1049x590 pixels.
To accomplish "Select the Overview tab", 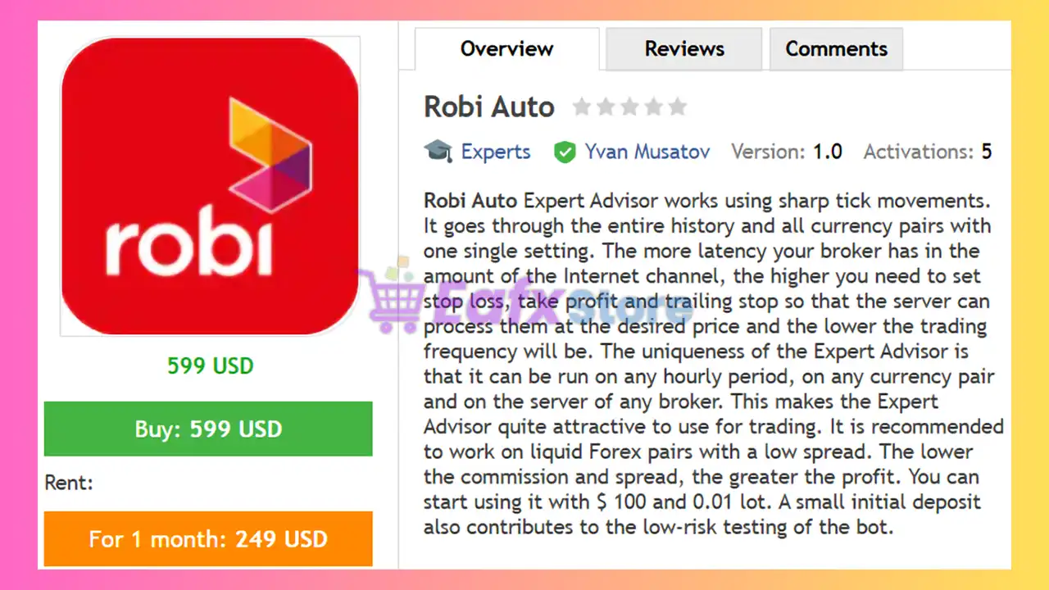I will [x=506, y=48].
